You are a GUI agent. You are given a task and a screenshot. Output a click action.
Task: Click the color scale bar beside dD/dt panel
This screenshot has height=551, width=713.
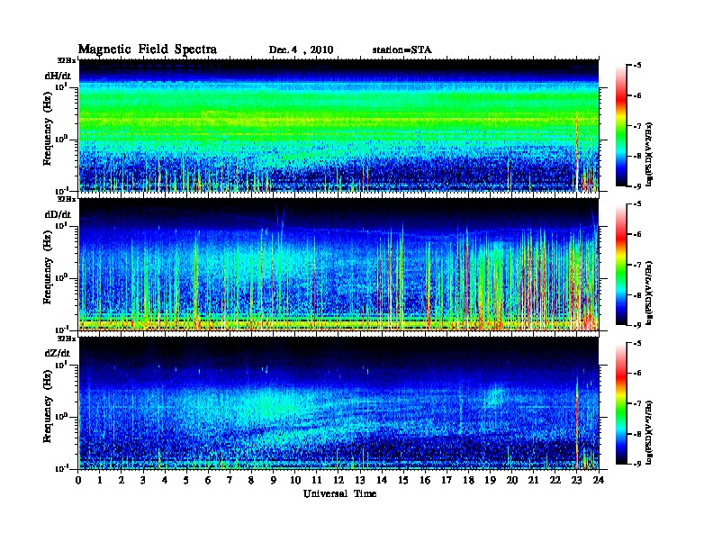pos(621,265)
